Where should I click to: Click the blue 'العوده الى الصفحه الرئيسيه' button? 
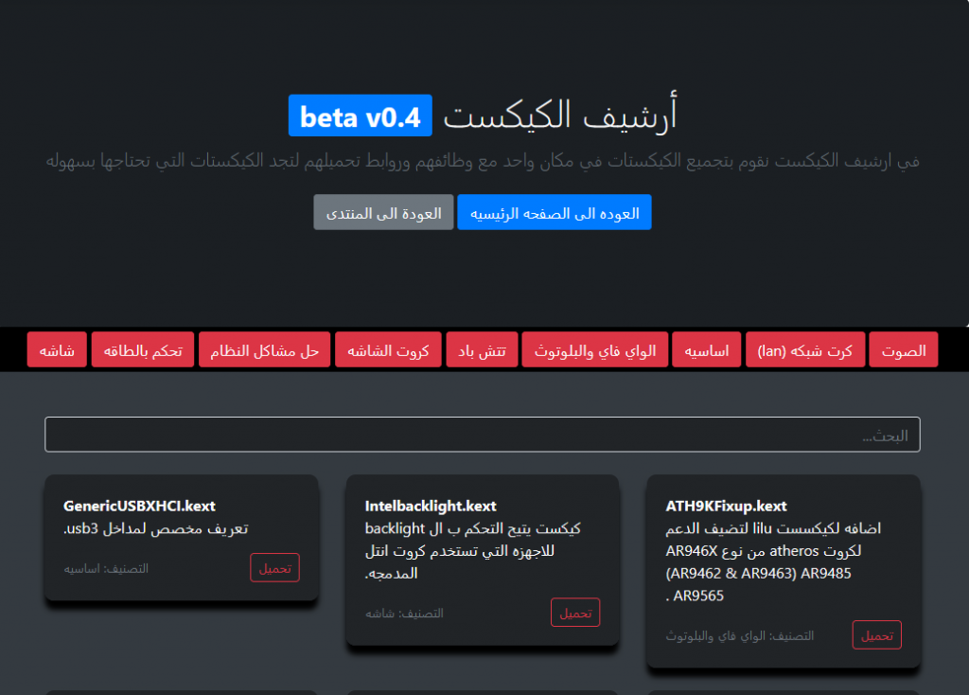(554, 213)
